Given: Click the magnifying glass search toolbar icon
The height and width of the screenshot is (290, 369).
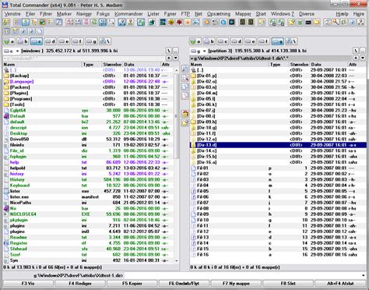Looking at the screenshot, I should (x=336, y=23).
